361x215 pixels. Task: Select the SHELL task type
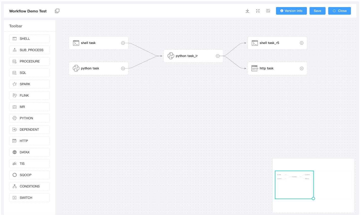(29, 38)
